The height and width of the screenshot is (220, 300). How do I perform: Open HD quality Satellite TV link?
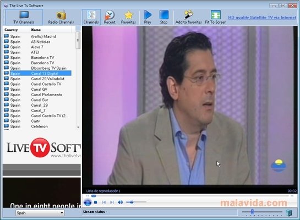pyautogui.click(x=262, y=18)
